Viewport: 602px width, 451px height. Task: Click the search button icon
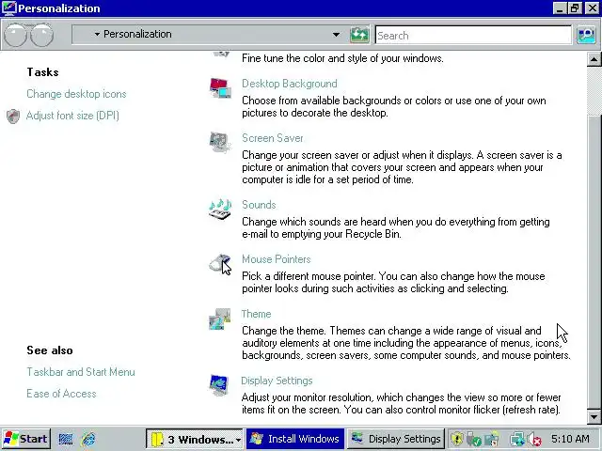586,35
